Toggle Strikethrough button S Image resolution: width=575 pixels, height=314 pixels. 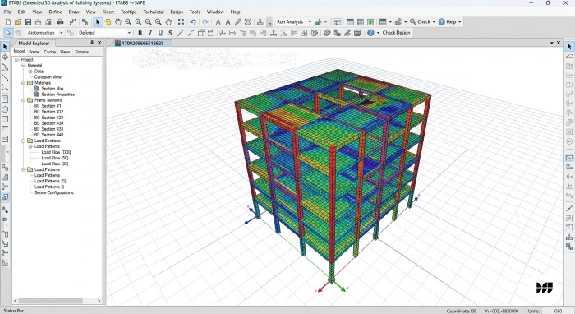(171, 33)
